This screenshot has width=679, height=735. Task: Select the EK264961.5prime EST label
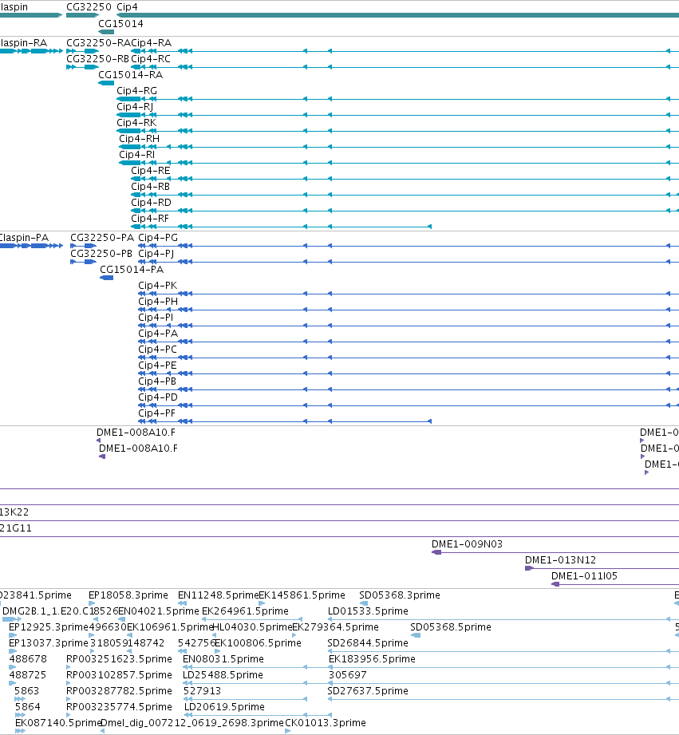coord(245,611)
